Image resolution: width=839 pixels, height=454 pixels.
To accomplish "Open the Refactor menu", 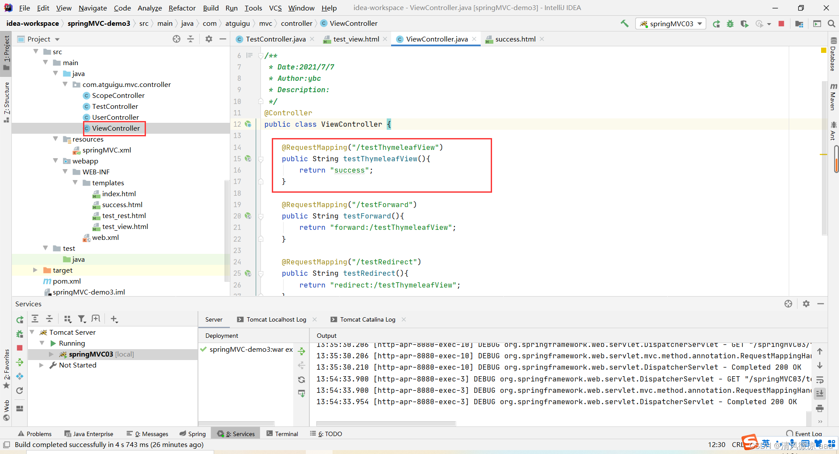I will click(x=182, y=8).
